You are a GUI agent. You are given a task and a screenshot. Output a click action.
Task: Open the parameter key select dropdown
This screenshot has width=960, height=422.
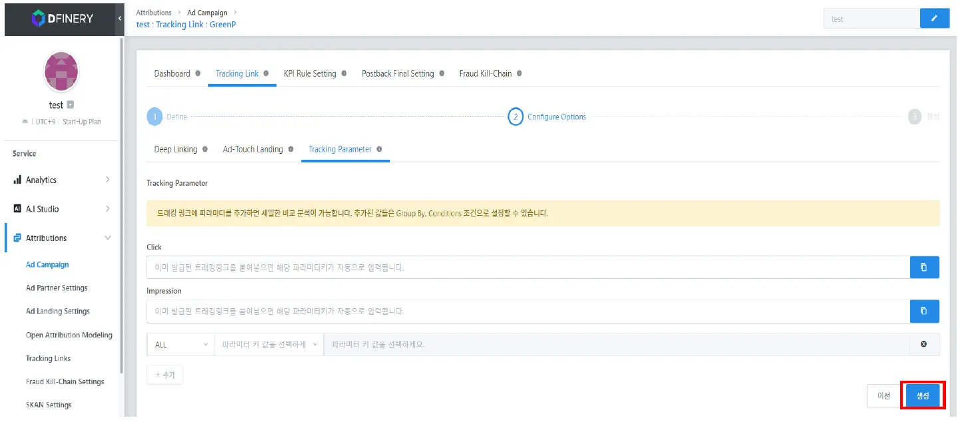tap(269, 345)
